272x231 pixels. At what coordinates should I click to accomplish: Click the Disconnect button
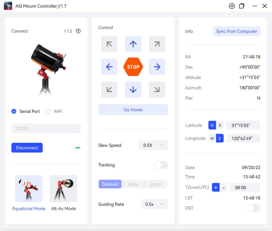coord(27,148)
